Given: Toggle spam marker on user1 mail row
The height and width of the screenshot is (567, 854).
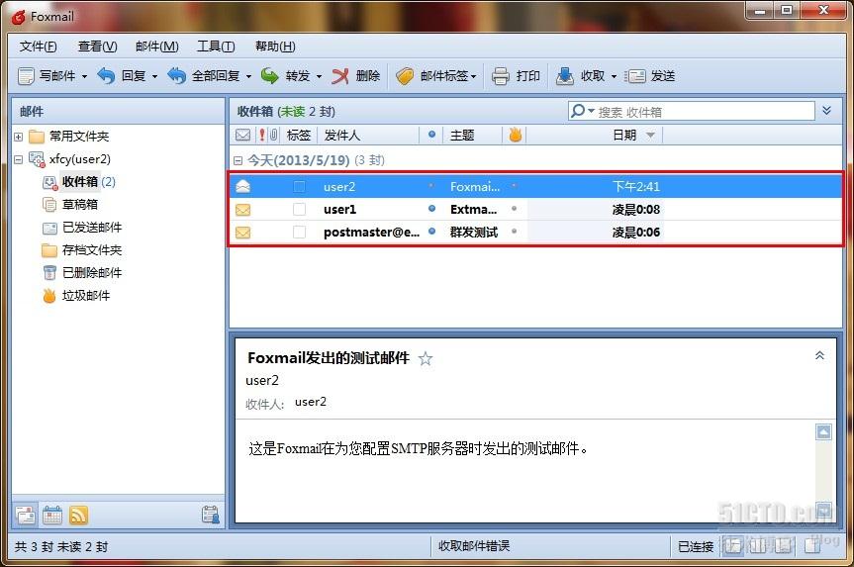Looking at the screenshot, I should tap(515, 209).
